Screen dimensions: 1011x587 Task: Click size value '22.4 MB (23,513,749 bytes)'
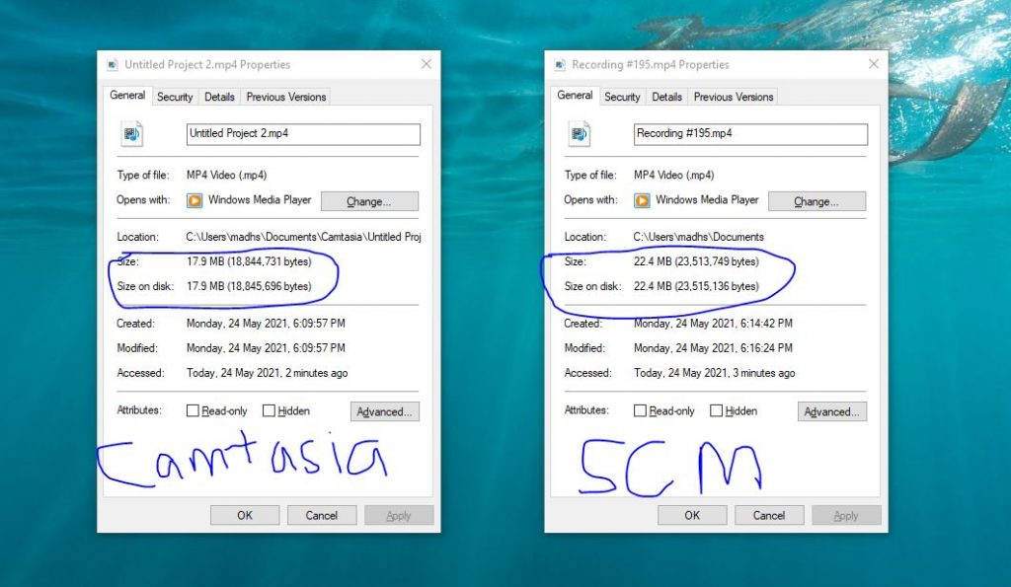click(x=696, y=261)
